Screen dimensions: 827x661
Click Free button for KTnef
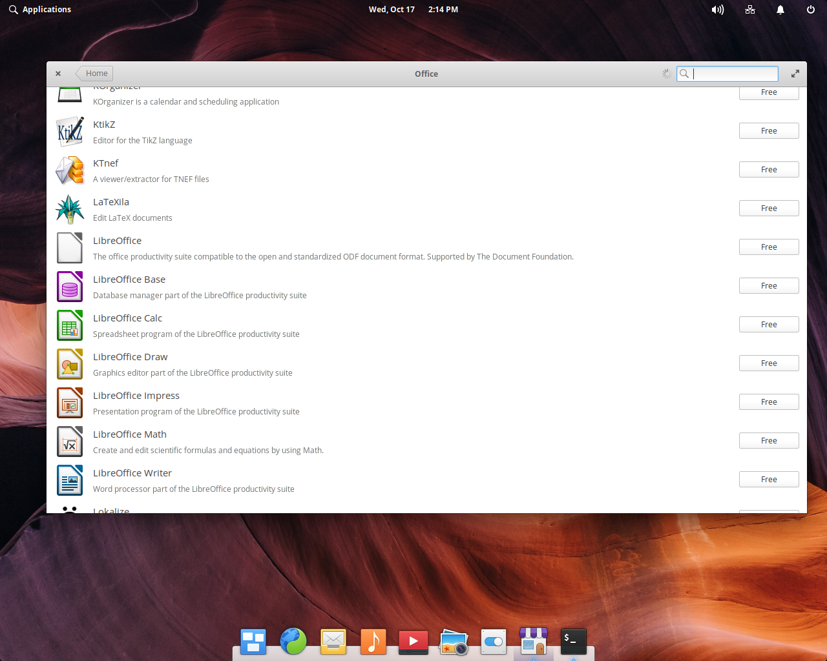tap(769, 170)
